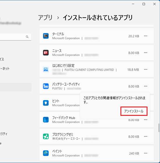The height and width of the screenshot is (163, 160).
Task: Click the ペイント app name
Action: click(57, 151)
